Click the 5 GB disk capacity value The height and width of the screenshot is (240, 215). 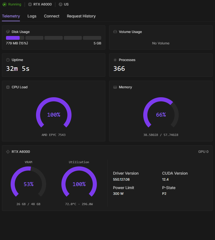[97, 43]
